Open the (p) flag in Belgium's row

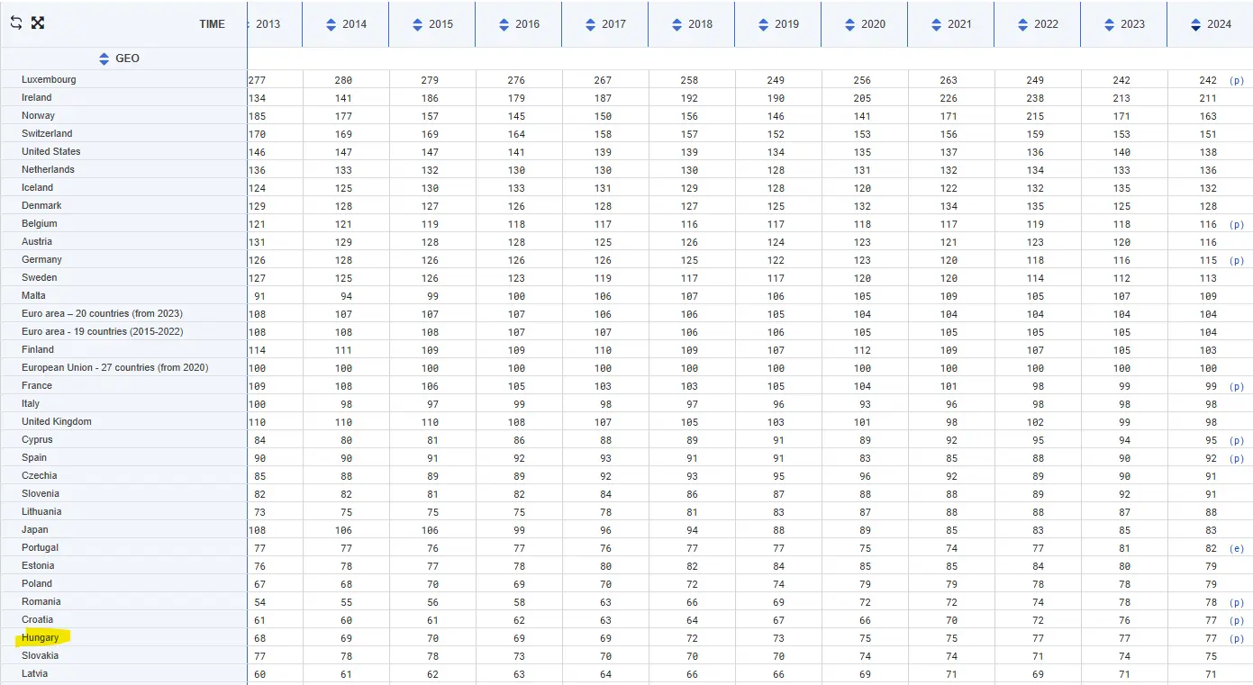pos(1236,224)
